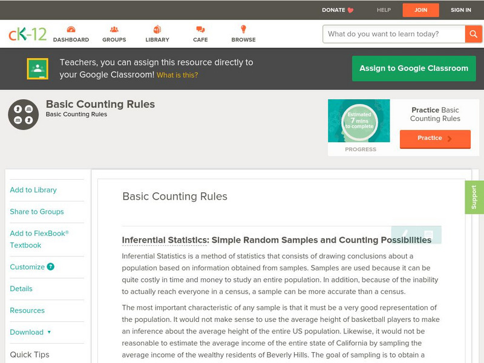Viewport: 484px width, 363px height.
Task: Click the Basic Counting Rules concept icon
Action: pyautogui.click(x=23, y=114)
